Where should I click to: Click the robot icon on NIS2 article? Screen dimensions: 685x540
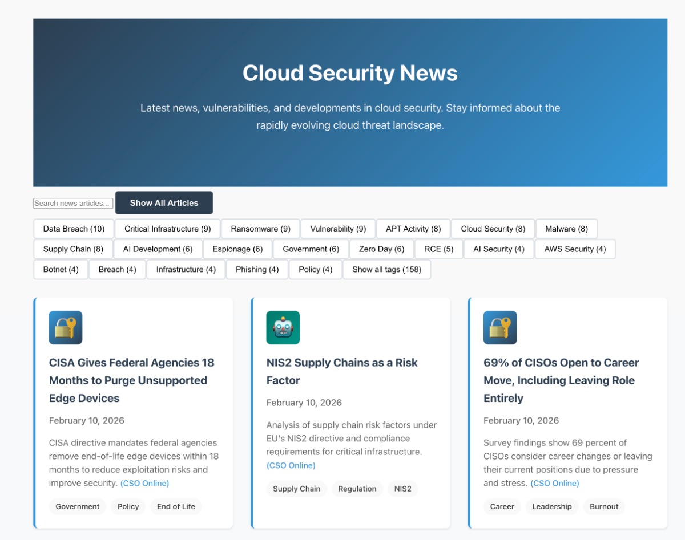(x=283, y=327)
